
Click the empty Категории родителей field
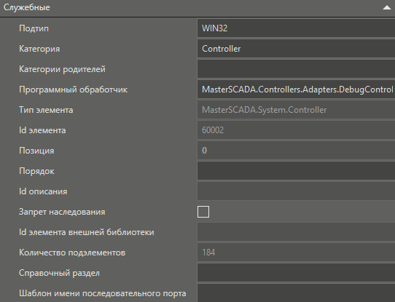click(x=296, y=69)
